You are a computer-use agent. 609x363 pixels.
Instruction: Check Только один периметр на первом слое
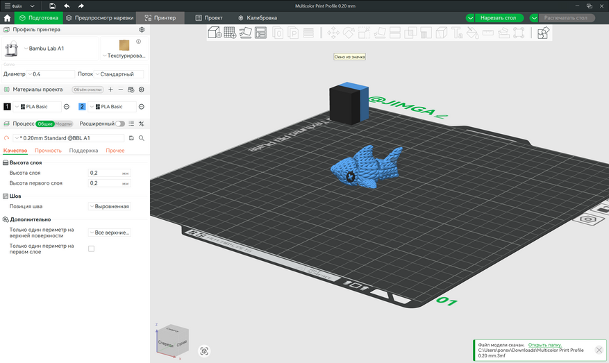click(91, 248)
